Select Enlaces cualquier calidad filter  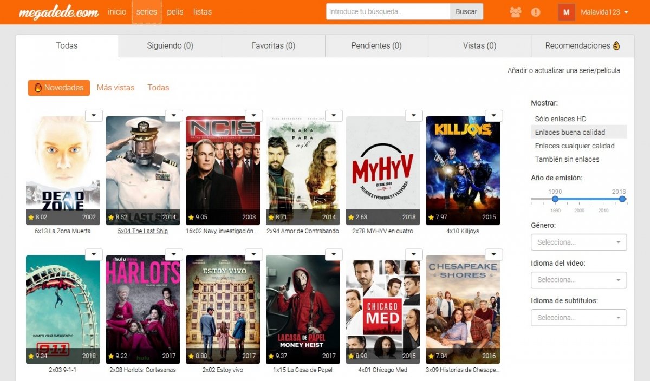575,146
